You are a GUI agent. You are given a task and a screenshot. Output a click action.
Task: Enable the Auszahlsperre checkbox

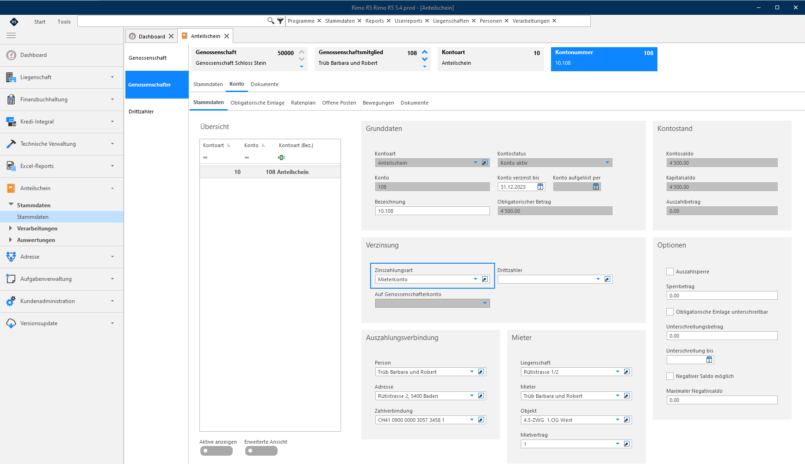point(670,272)
